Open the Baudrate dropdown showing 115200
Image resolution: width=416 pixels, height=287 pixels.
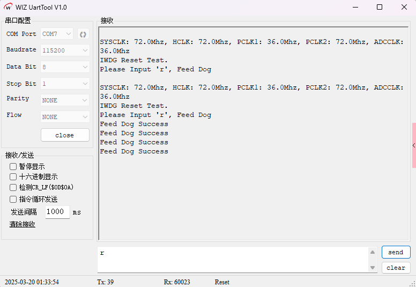click(65, 50)
